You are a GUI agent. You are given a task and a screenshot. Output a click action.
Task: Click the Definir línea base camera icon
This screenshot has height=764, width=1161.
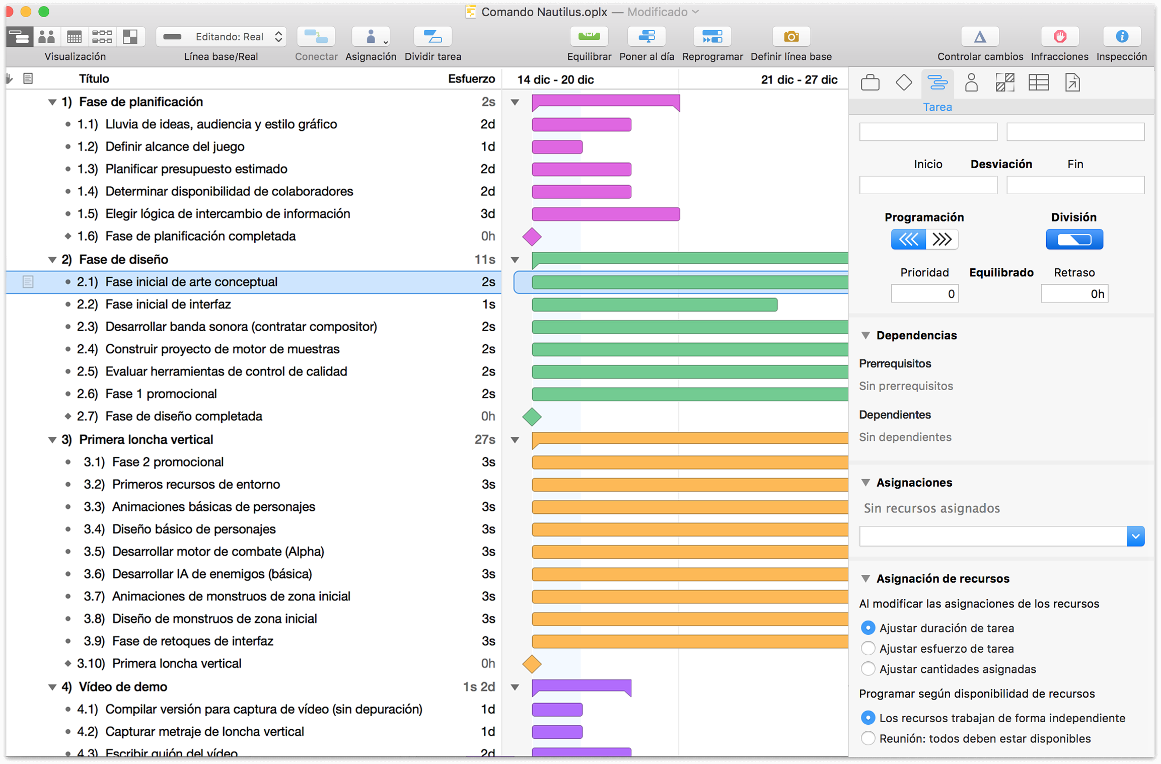(x=791, y=36)
